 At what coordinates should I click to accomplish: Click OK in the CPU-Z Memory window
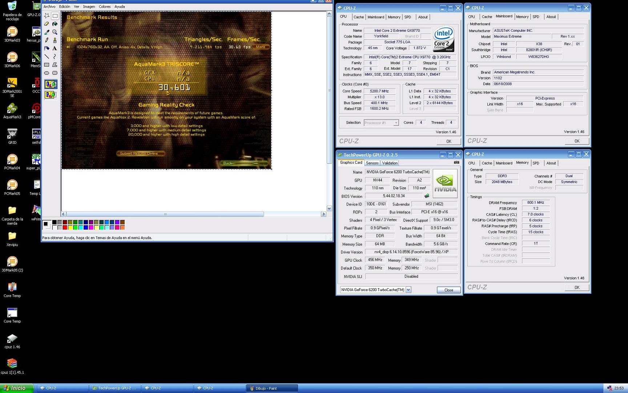577,287
